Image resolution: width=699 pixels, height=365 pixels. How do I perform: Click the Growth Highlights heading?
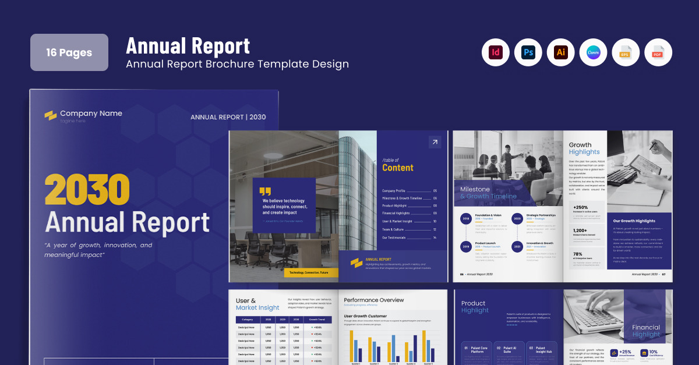[x=584, y=148]
